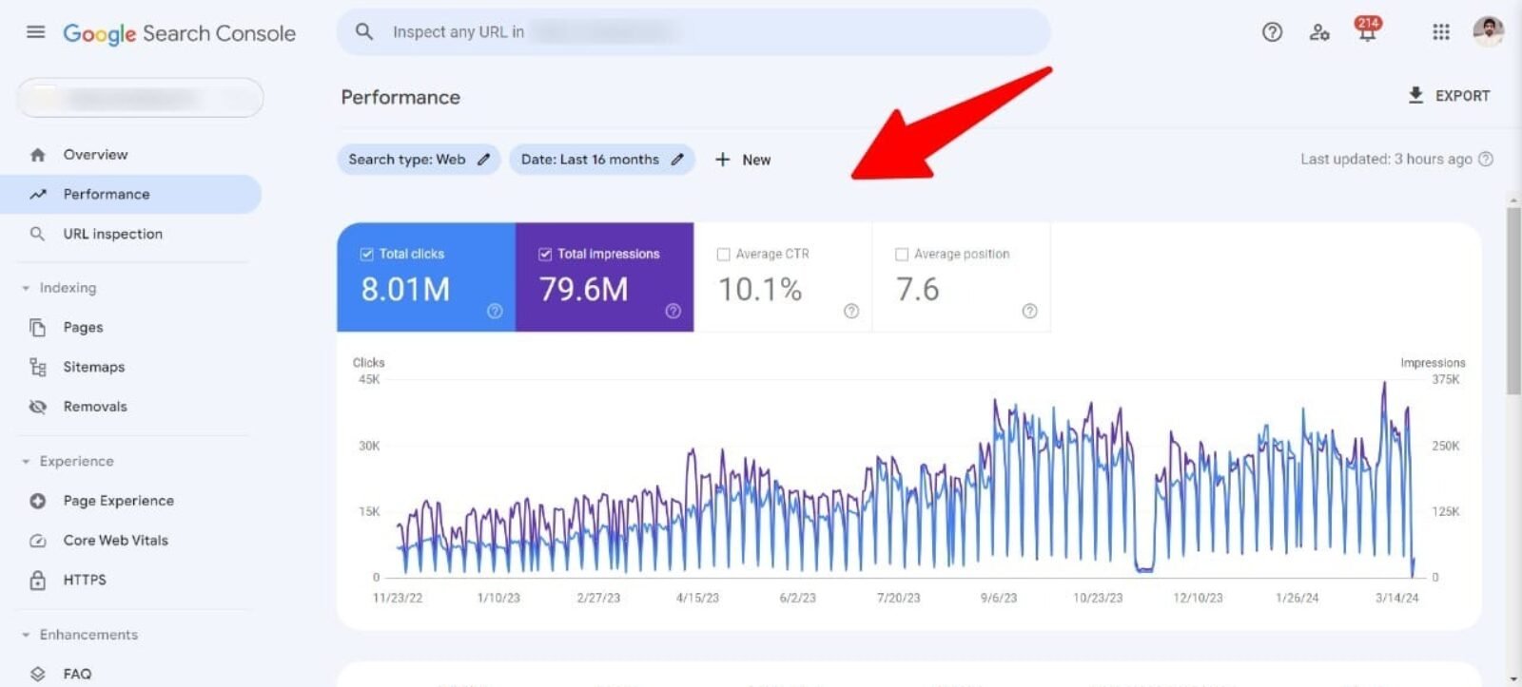Click the 9/6/23 date label on chart
This screenshot has width=1522, height=687.
[999, 598]
